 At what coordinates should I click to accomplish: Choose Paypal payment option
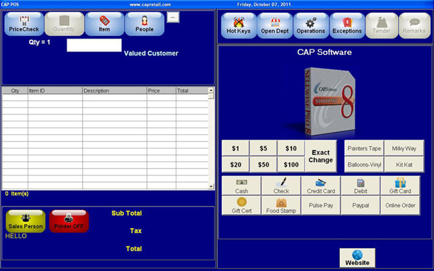[x=360, y=206]
